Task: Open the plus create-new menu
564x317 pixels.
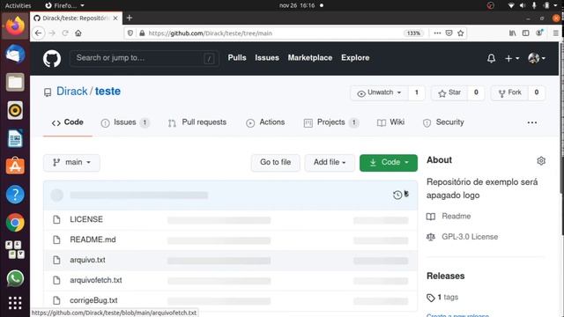Action: coord(512,58)
